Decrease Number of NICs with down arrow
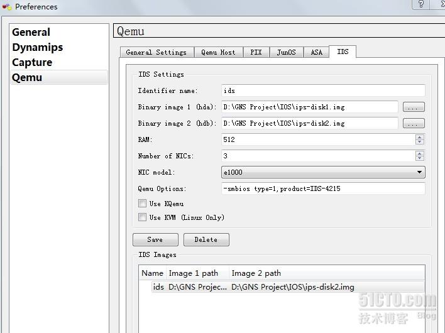Screen dimensions: 445x333 click(x=419, y=158)
